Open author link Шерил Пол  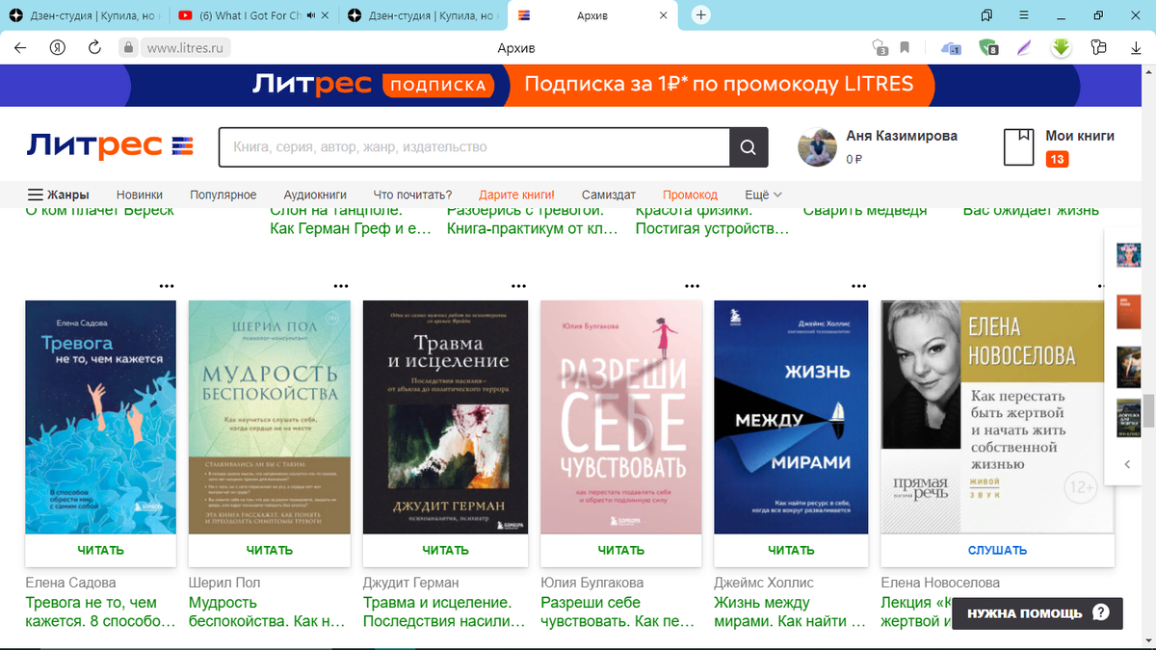224,583
